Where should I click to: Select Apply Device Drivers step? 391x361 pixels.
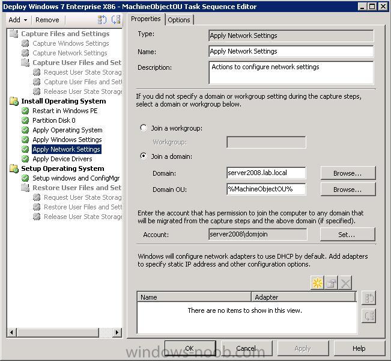coord(62,159)
